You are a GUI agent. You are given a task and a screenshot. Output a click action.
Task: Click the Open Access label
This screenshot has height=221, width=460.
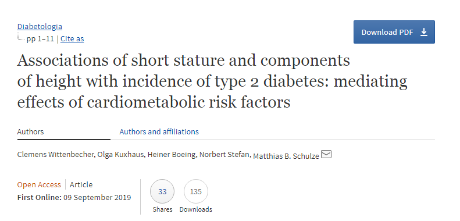(39, 184)
